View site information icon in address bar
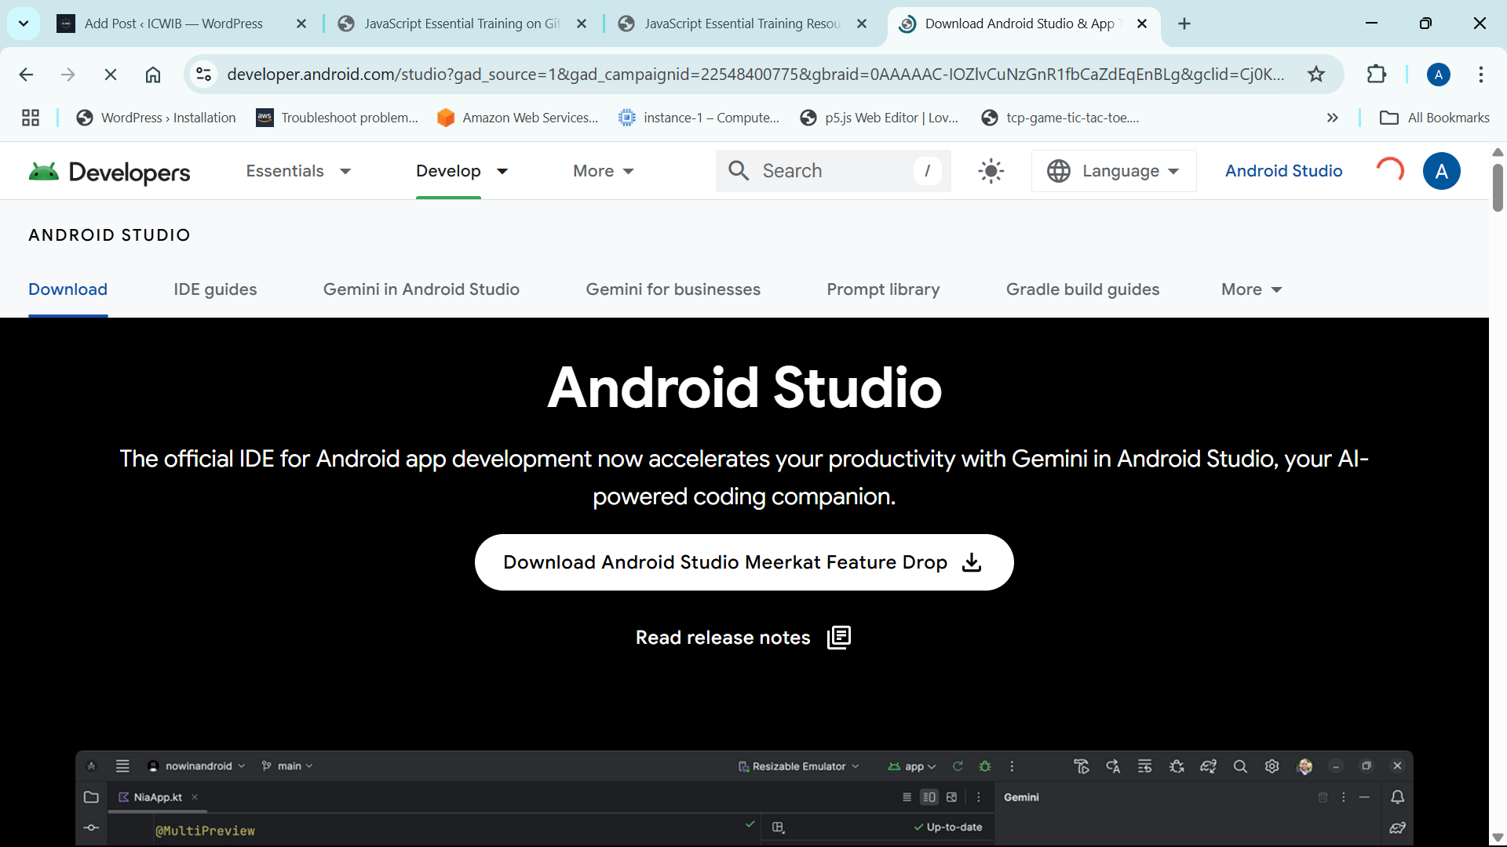 pos(204,75)
